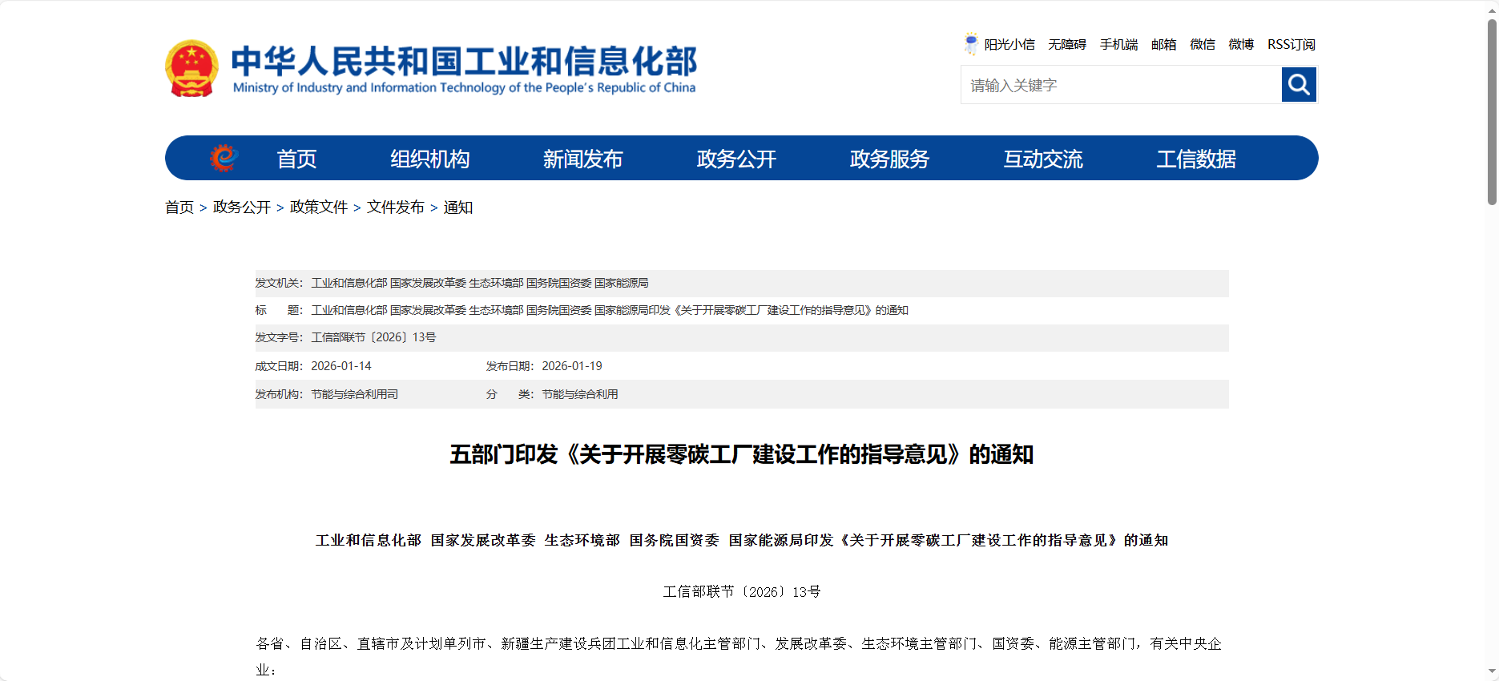Screen dimensions: 1499x681
Task: Open the 首页 navigation menu item
Action: pos(296,159)
